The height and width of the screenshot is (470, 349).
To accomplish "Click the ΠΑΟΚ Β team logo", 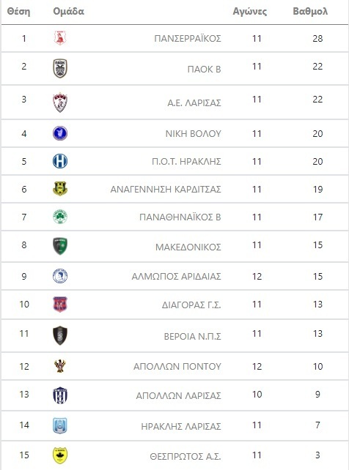I will pos(60,68).
